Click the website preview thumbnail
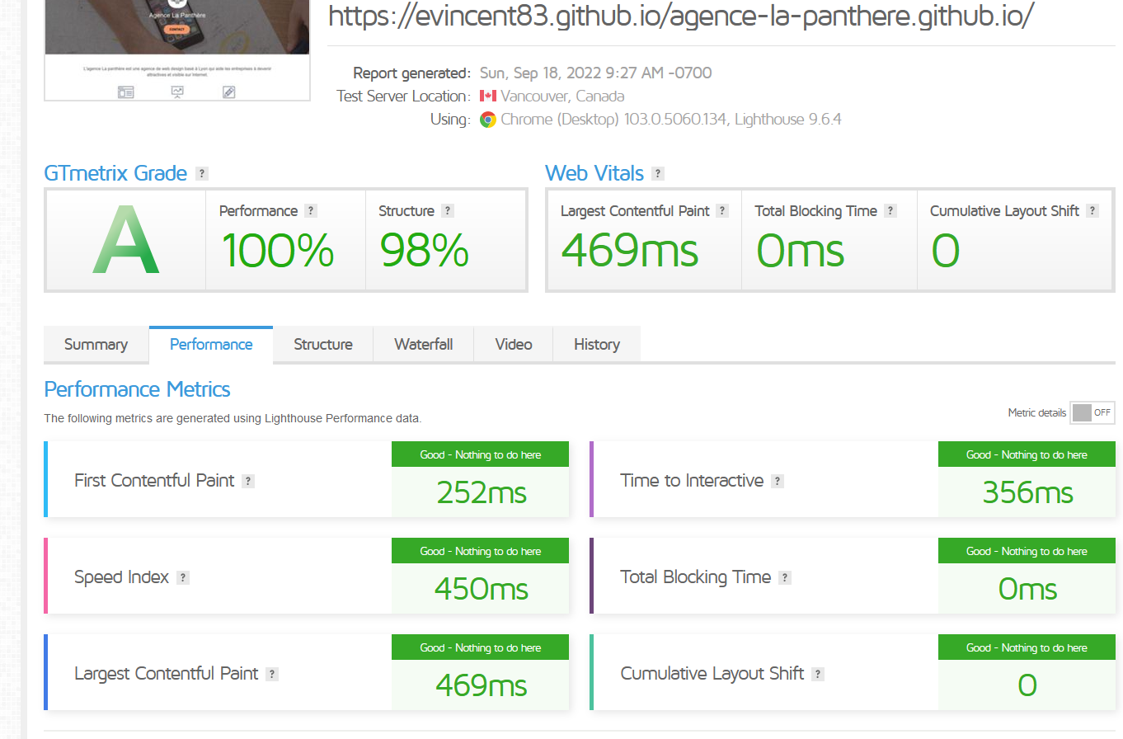 coord(177,50)
